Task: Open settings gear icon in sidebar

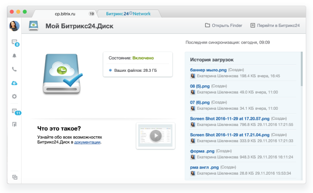Action: click(14, 96)
